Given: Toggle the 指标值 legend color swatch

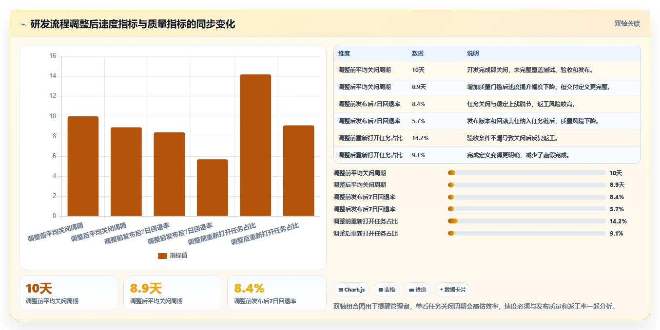Looking at the screenshot, I should click(162, 256).
